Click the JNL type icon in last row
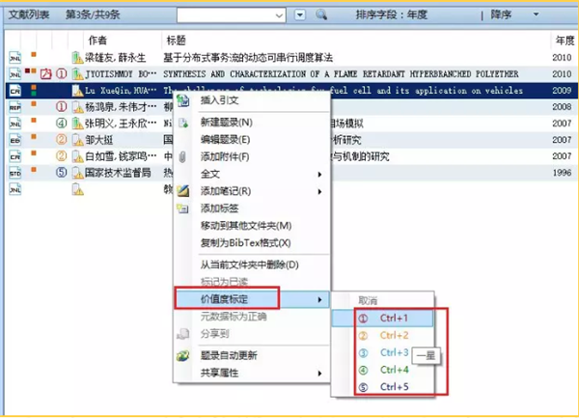 (x=15, y=189)
